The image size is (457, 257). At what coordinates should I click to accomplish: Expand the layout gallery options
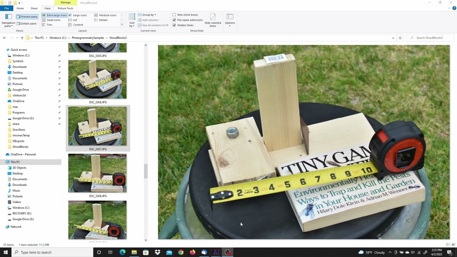(x=122, y=25)
